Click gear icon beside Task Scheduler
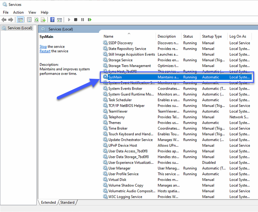258x212 pixels. click(x=105, y=100)
